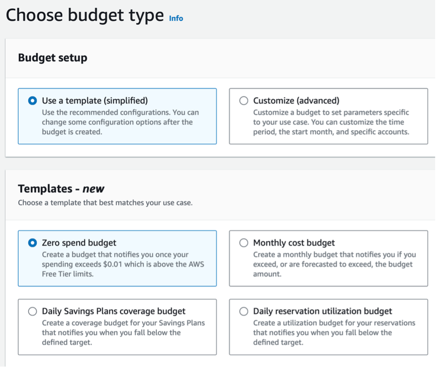Viewport: 437px width, 368px height.
Task: Click the Use a template (simplified) label
Action: tap(95, 101)
